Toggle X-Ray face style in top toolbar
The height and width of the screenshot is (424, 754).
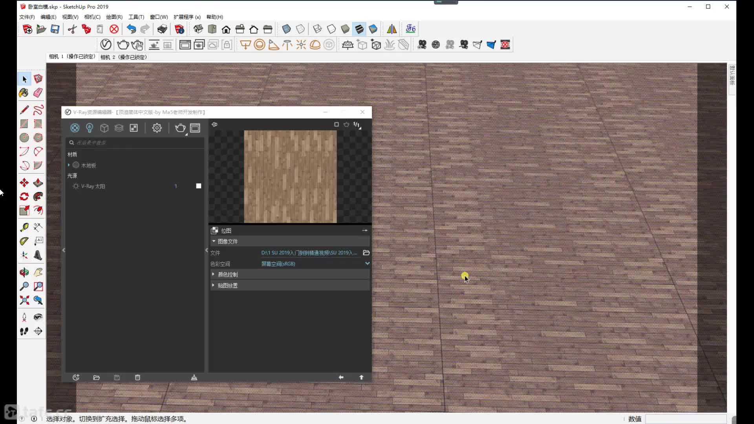click(x=286, y=29)
